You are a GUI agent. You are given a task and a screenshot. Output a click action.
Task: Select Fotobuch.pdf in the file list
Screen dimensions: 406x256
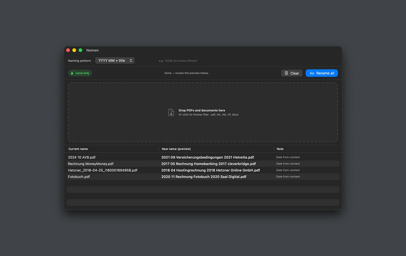(79, 177)
